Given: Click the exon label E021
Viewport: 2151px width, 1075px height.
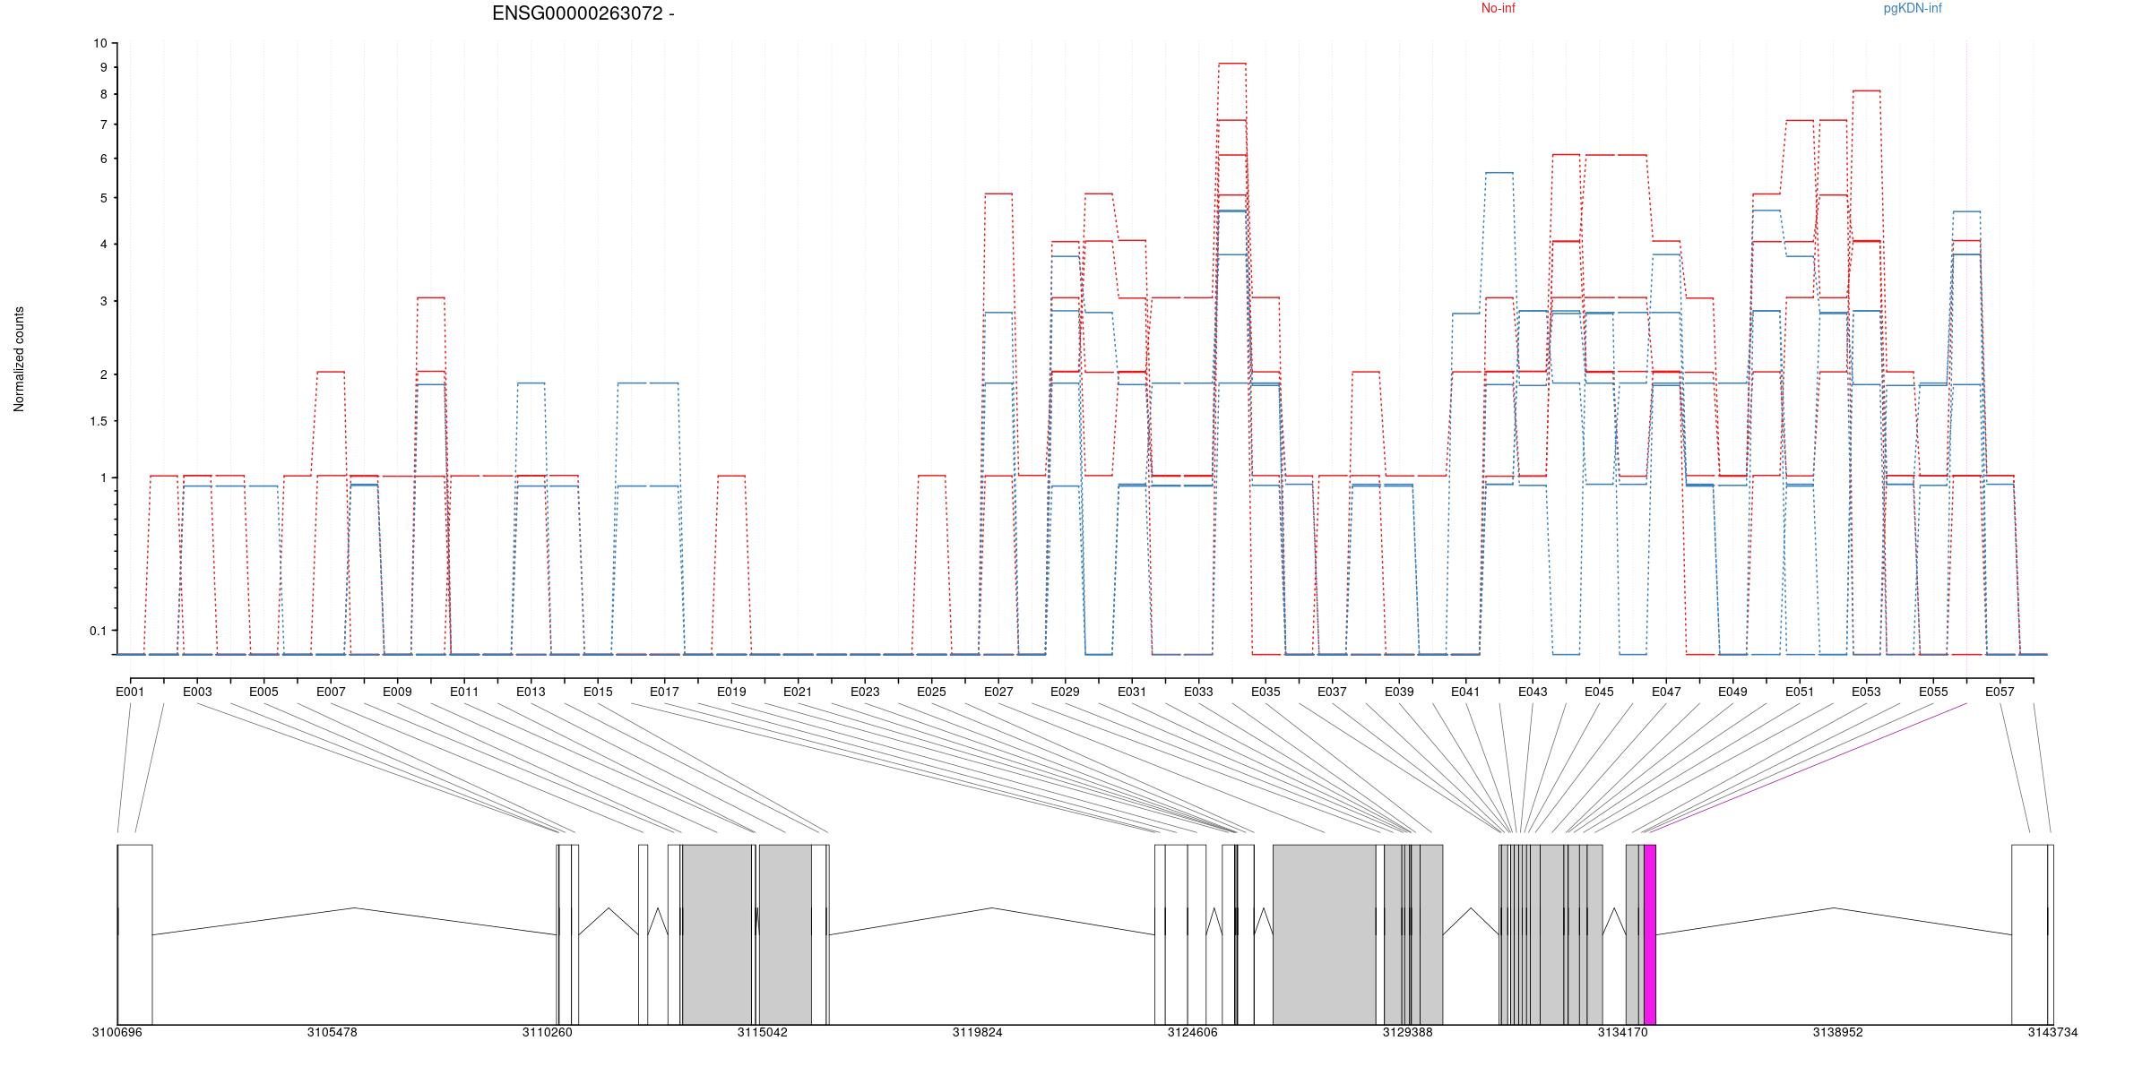Looking at the screenshot, I should pos(798,692).
